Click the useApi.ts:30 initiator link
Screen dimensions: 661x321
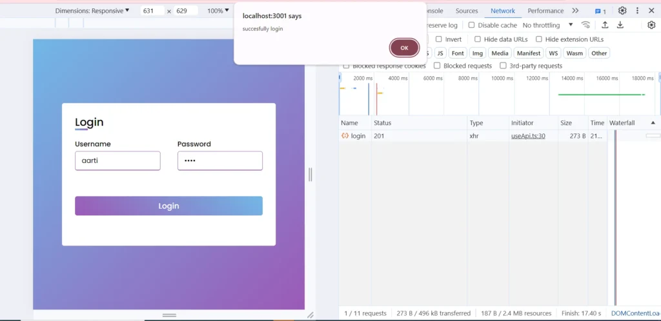(528, 136)
